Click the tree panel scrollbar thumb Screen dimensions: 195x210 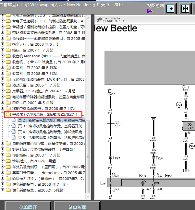click(x=88, y=157)
